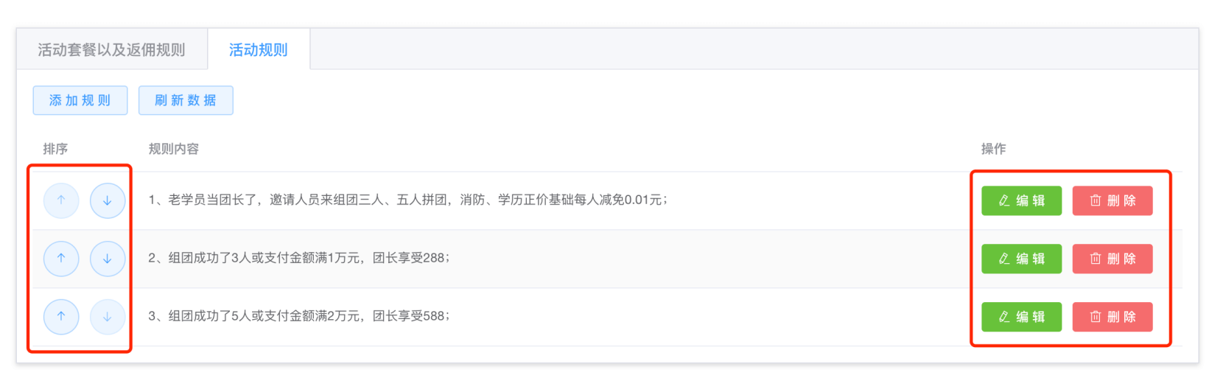This screenshot has height=392, width=1212.
Task: Select the 活动规则 tab
Action: (x=259, y=50)
